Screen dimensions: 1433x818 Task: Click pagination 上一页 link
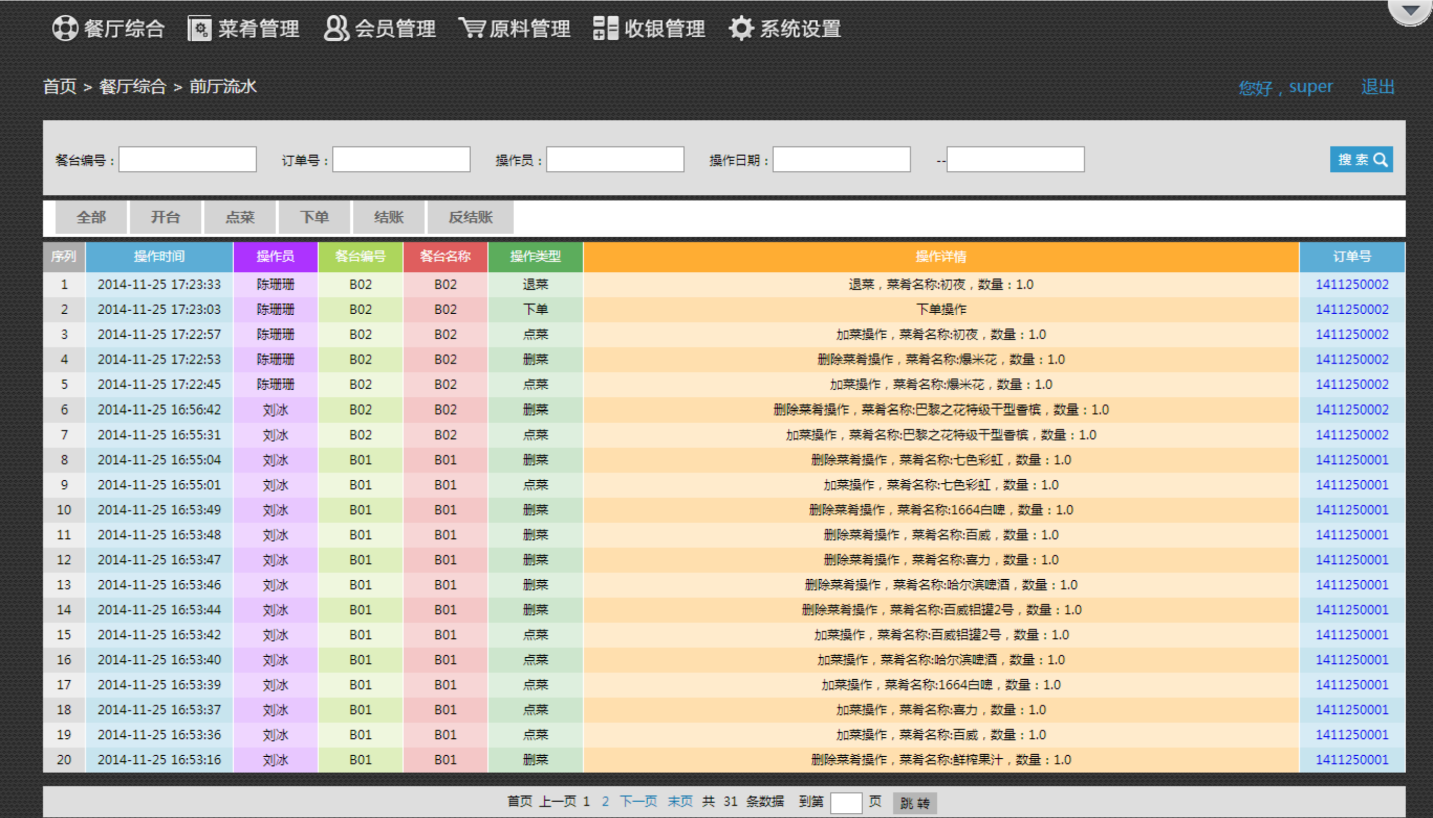point(558,801)
